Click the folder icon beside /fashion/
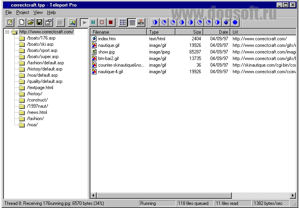The height and width of the screenshot is (208, 299). [x=22, y=119]
